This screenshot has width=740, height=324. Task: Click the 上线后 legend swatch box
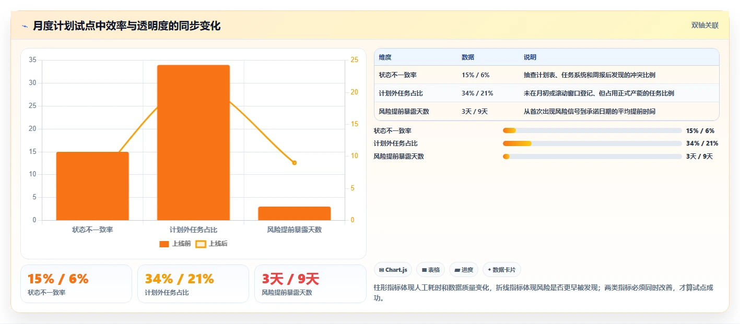[201, 244]
